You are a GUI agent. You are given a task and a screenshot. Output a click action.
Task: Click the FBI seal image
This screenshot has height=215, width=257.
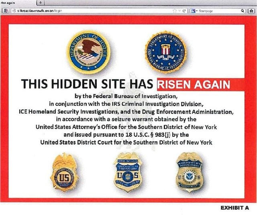point(166,52)
